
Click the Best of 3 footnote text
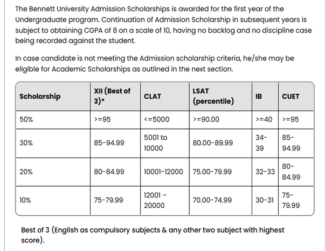152,235
